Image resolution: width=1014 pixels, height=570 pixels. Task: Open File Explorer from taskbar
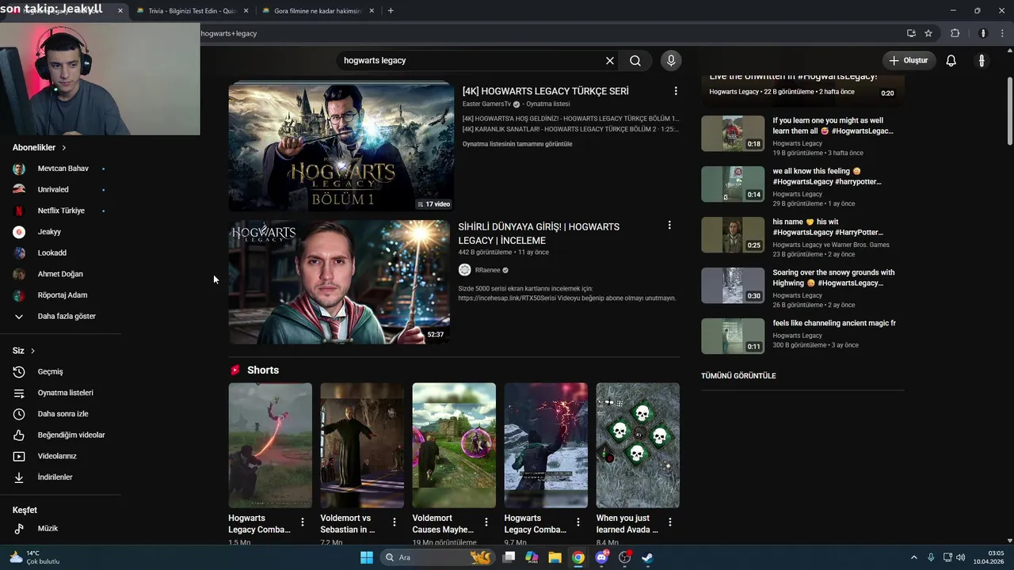click(555, 557)
